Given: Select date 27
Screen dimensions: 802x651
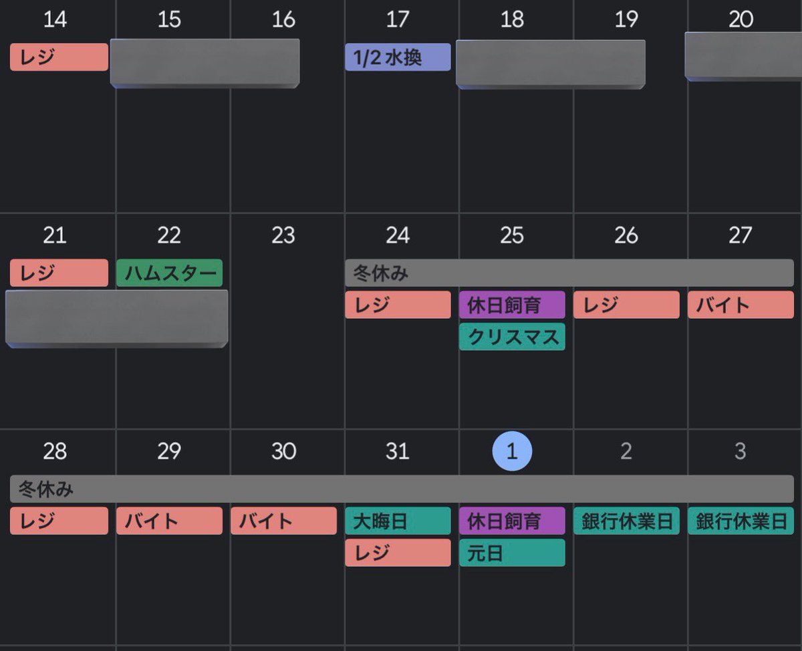Looking at the screenshot, I should [741, 235].
